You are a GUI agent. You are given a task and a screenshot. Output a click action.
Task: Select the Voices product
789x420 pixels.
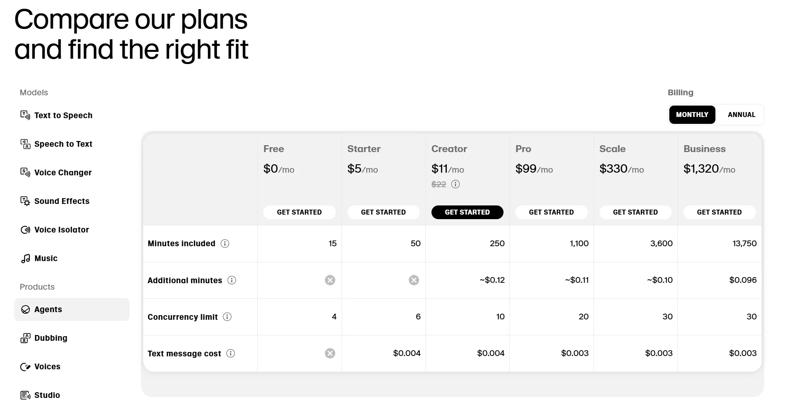[47, 366]
